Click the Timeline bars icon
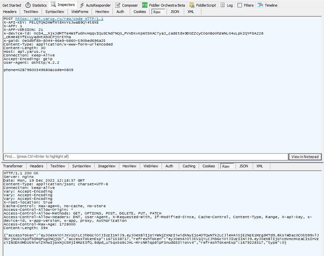This screenshot has width=324, height=256. 260,5
